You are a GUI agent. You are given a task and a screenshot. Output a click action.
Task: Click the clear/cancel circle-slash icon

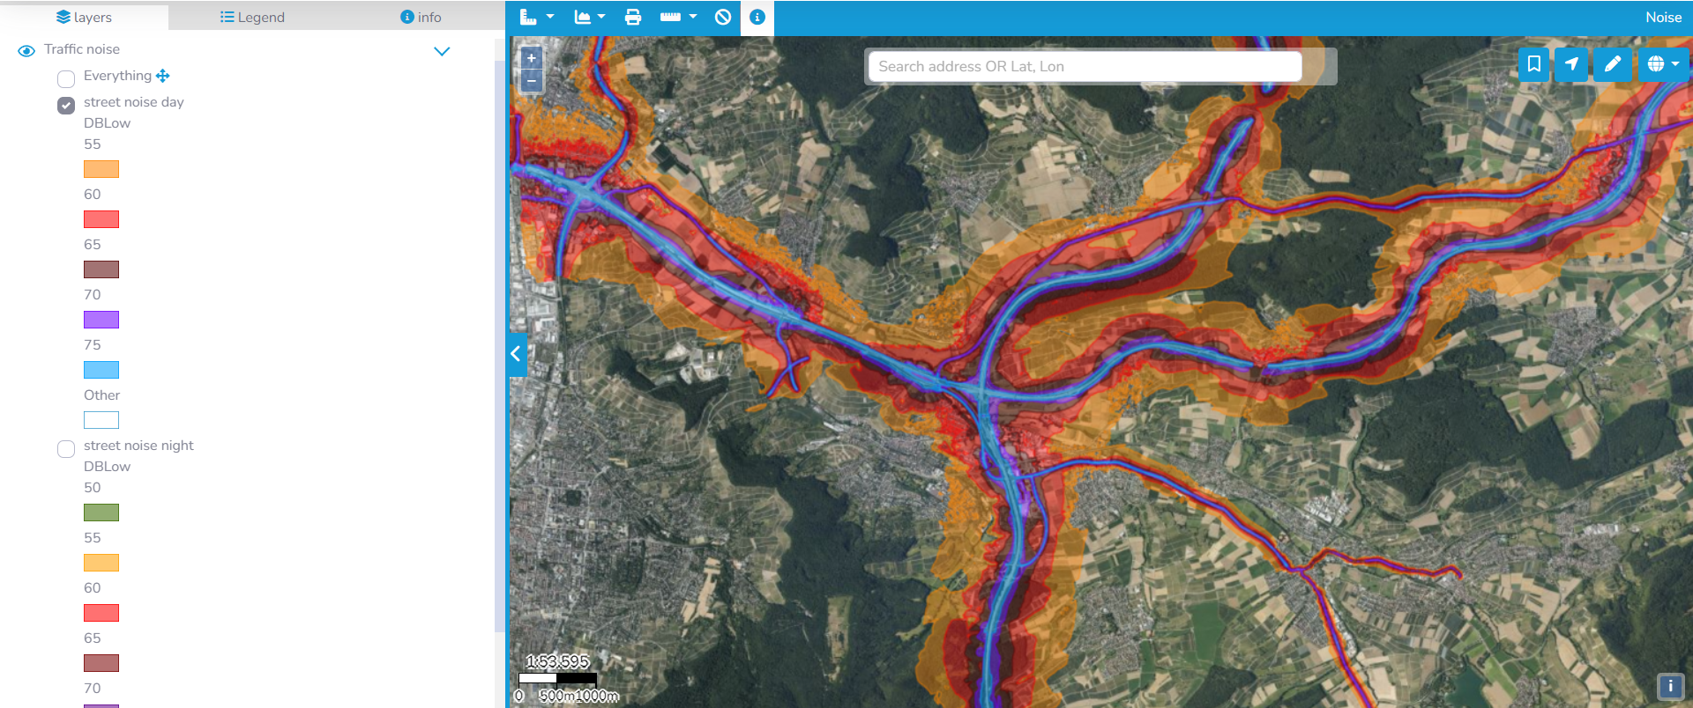click(722, 17)
